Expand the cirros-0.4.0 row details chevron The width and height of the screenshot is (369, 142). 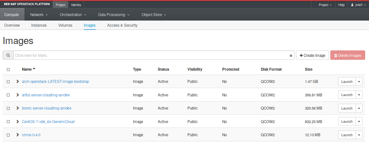18,135
